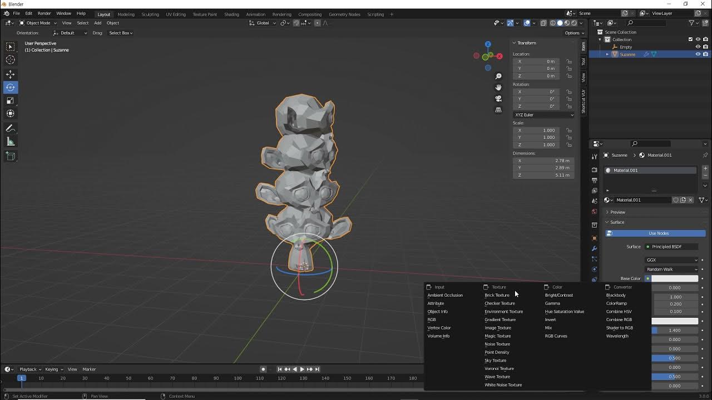
Task: Hide Collection in viewport via eye
Action: click(698, 39)
